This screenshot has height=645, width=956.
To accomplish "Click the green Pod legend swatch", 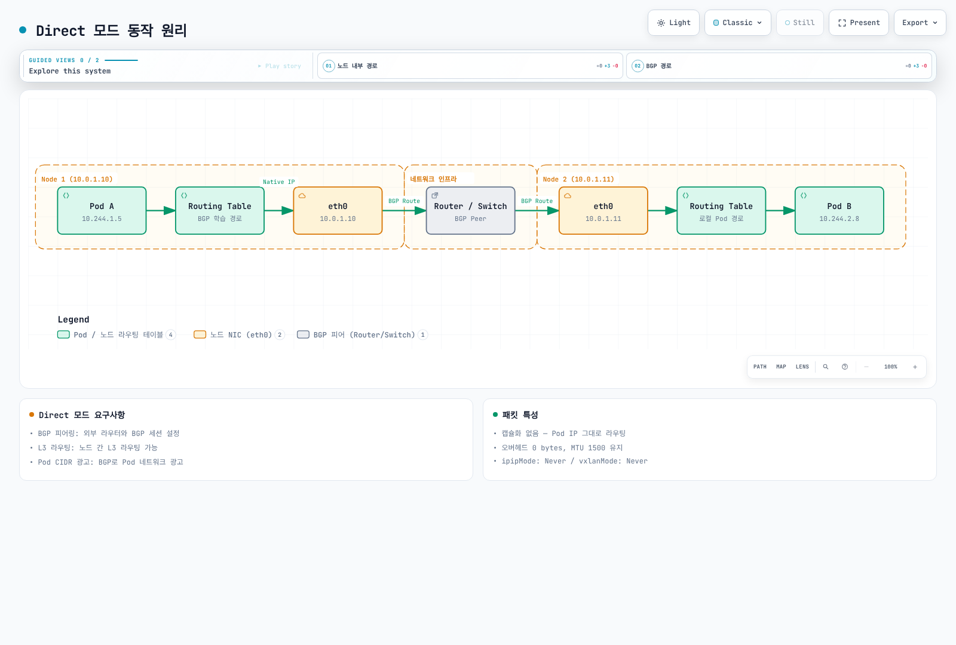I will click(63, 334).
